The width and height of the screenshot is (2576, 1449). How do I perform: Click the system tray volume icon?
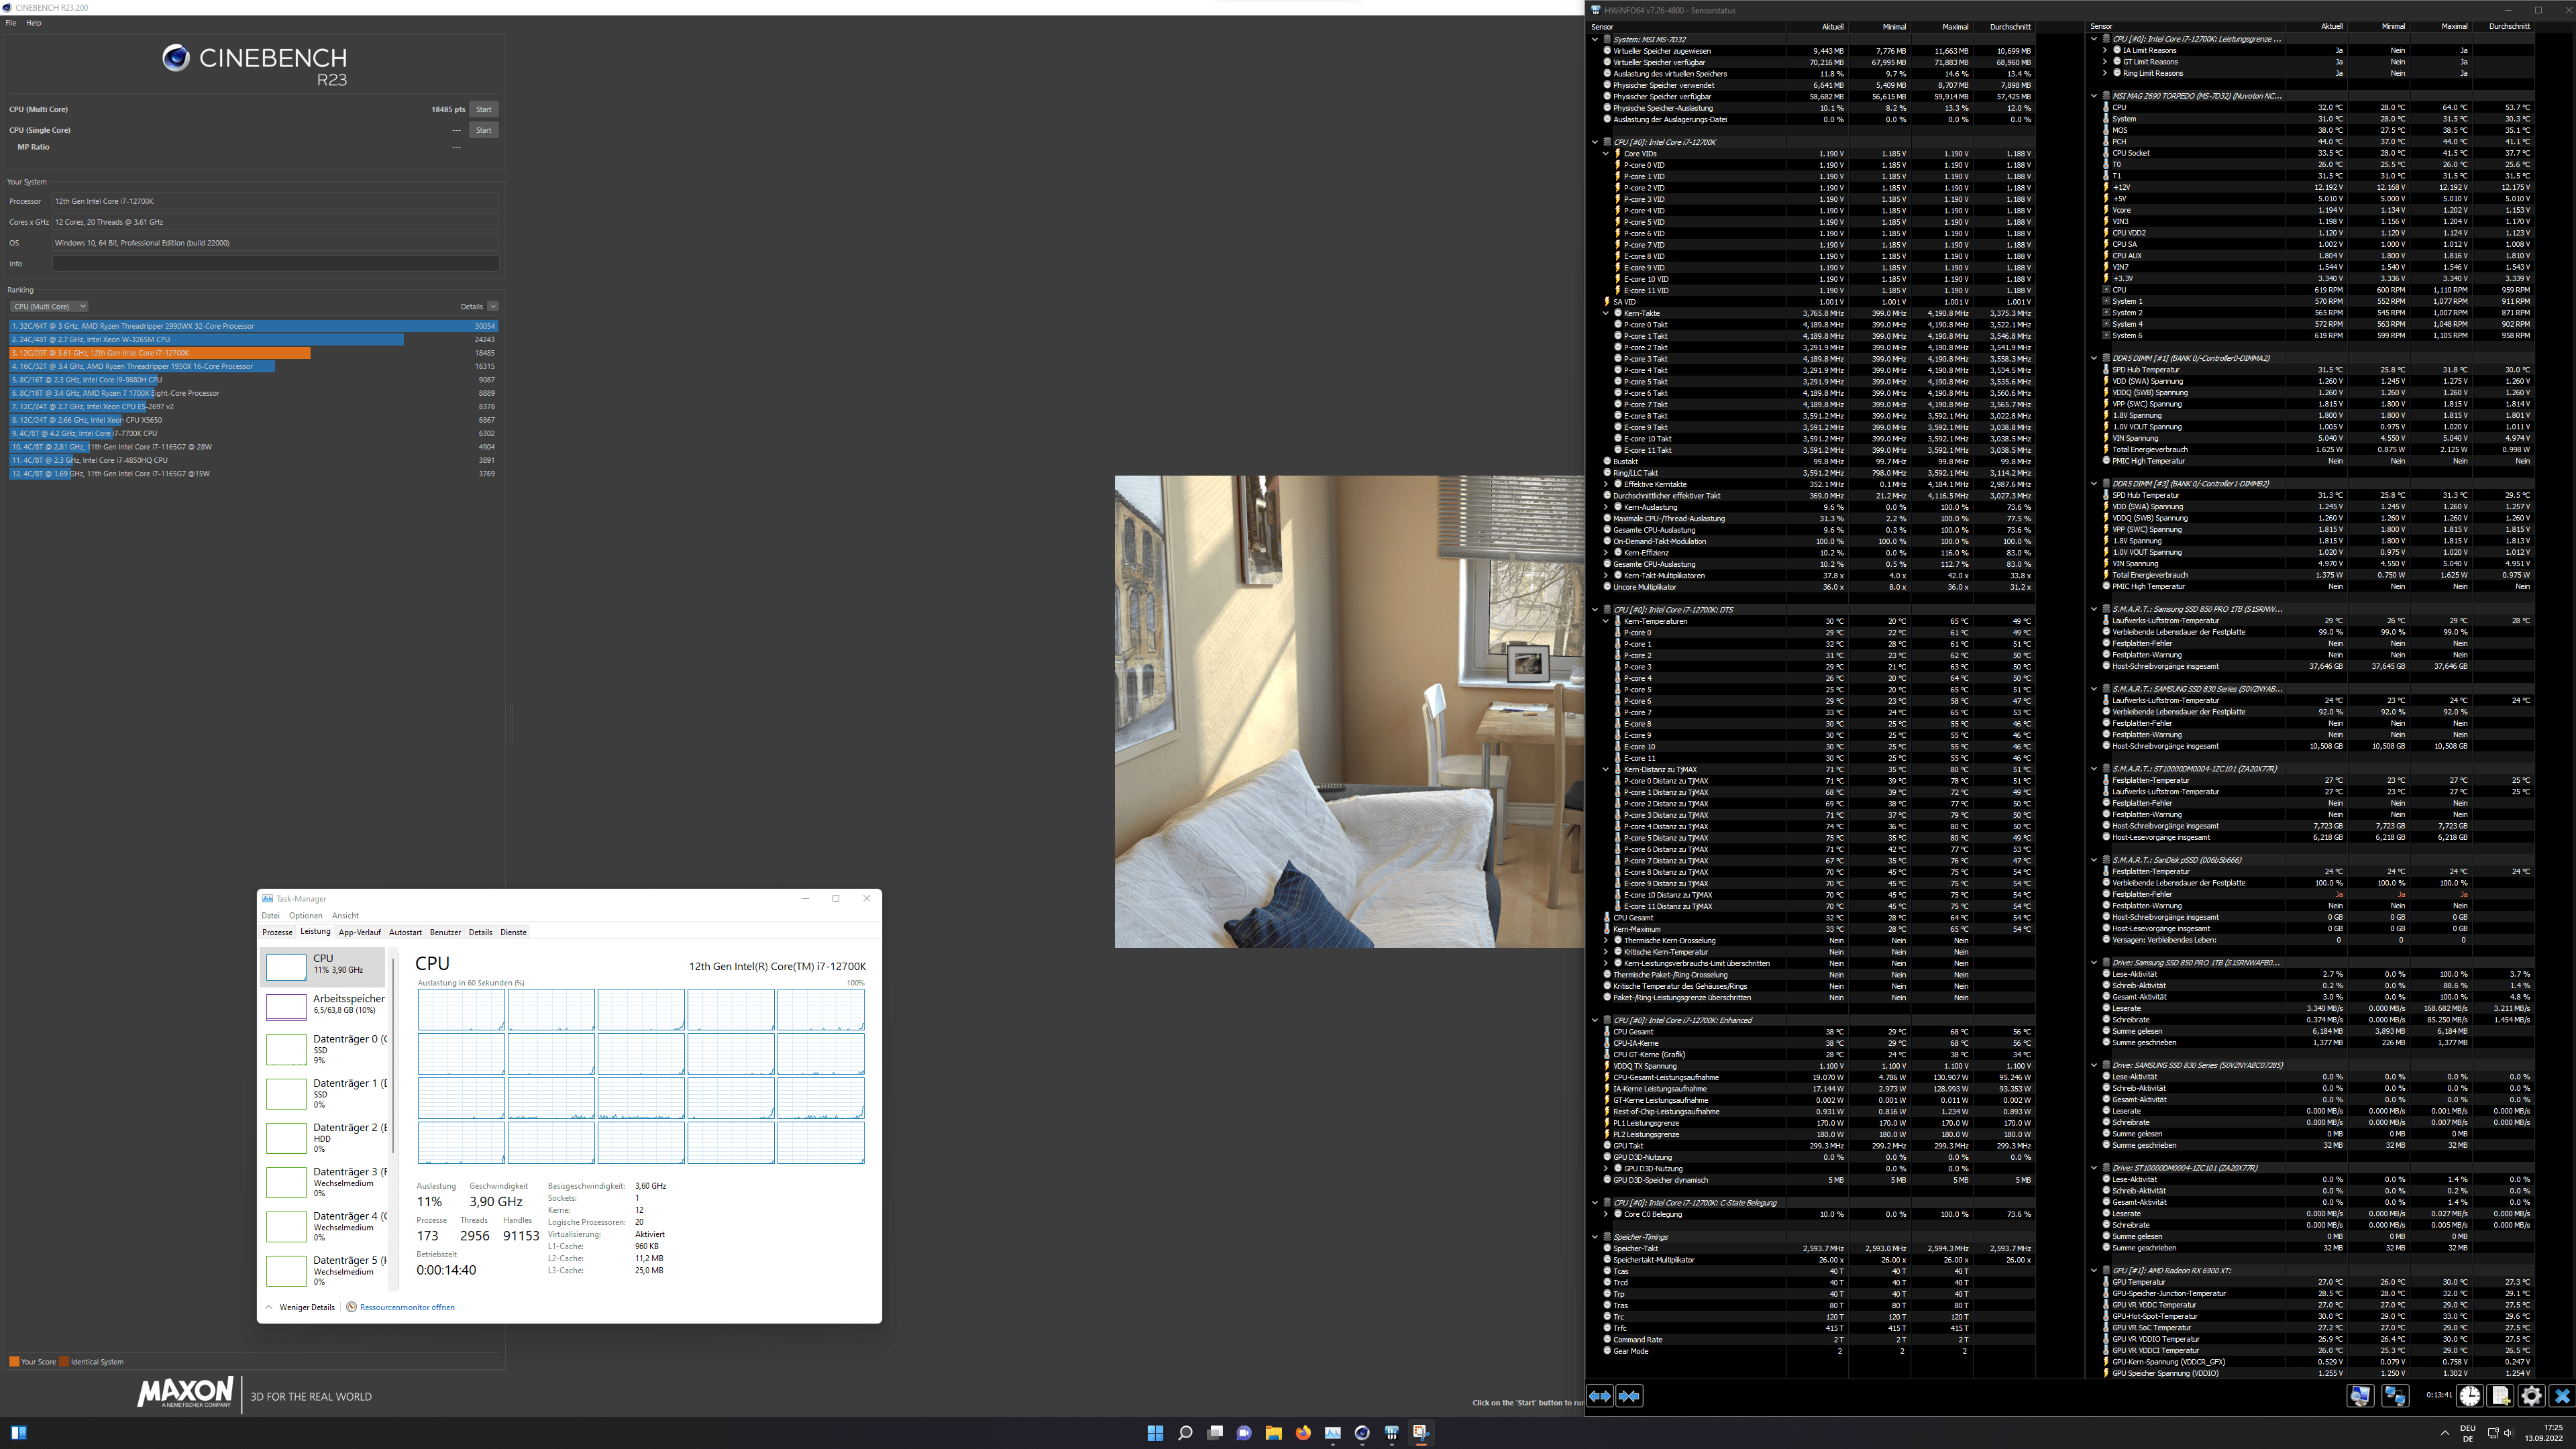coord(2510,1432)
